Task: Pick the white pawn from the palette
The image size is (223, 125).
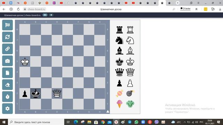Action: point(130,83)
